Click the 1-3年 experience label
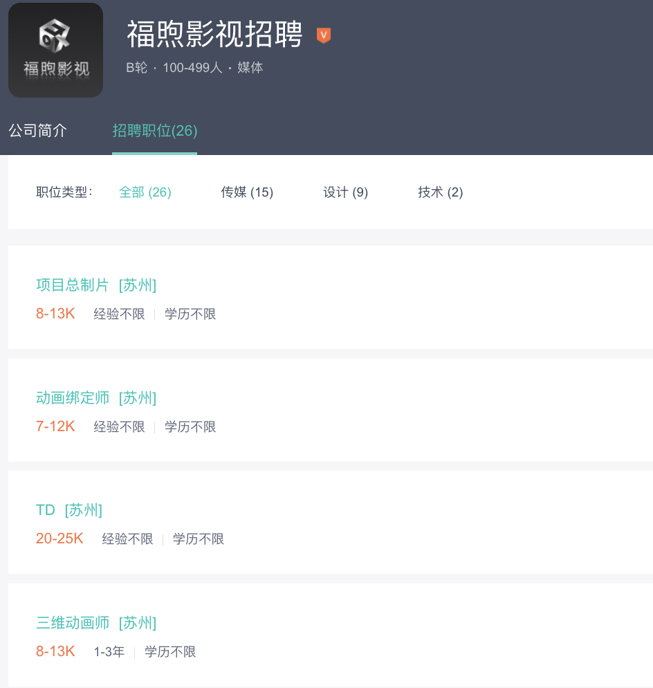The height and width of the screenshot is (688, 653). pos(109,652)
